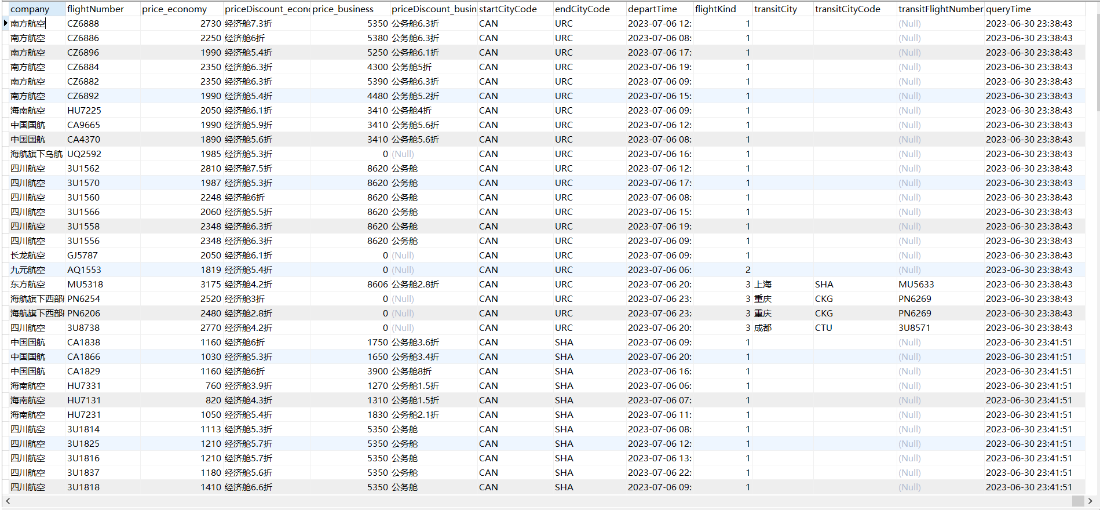Select transit city code cell SHA
1100x510 pixels.
click(x=854, y=284)
